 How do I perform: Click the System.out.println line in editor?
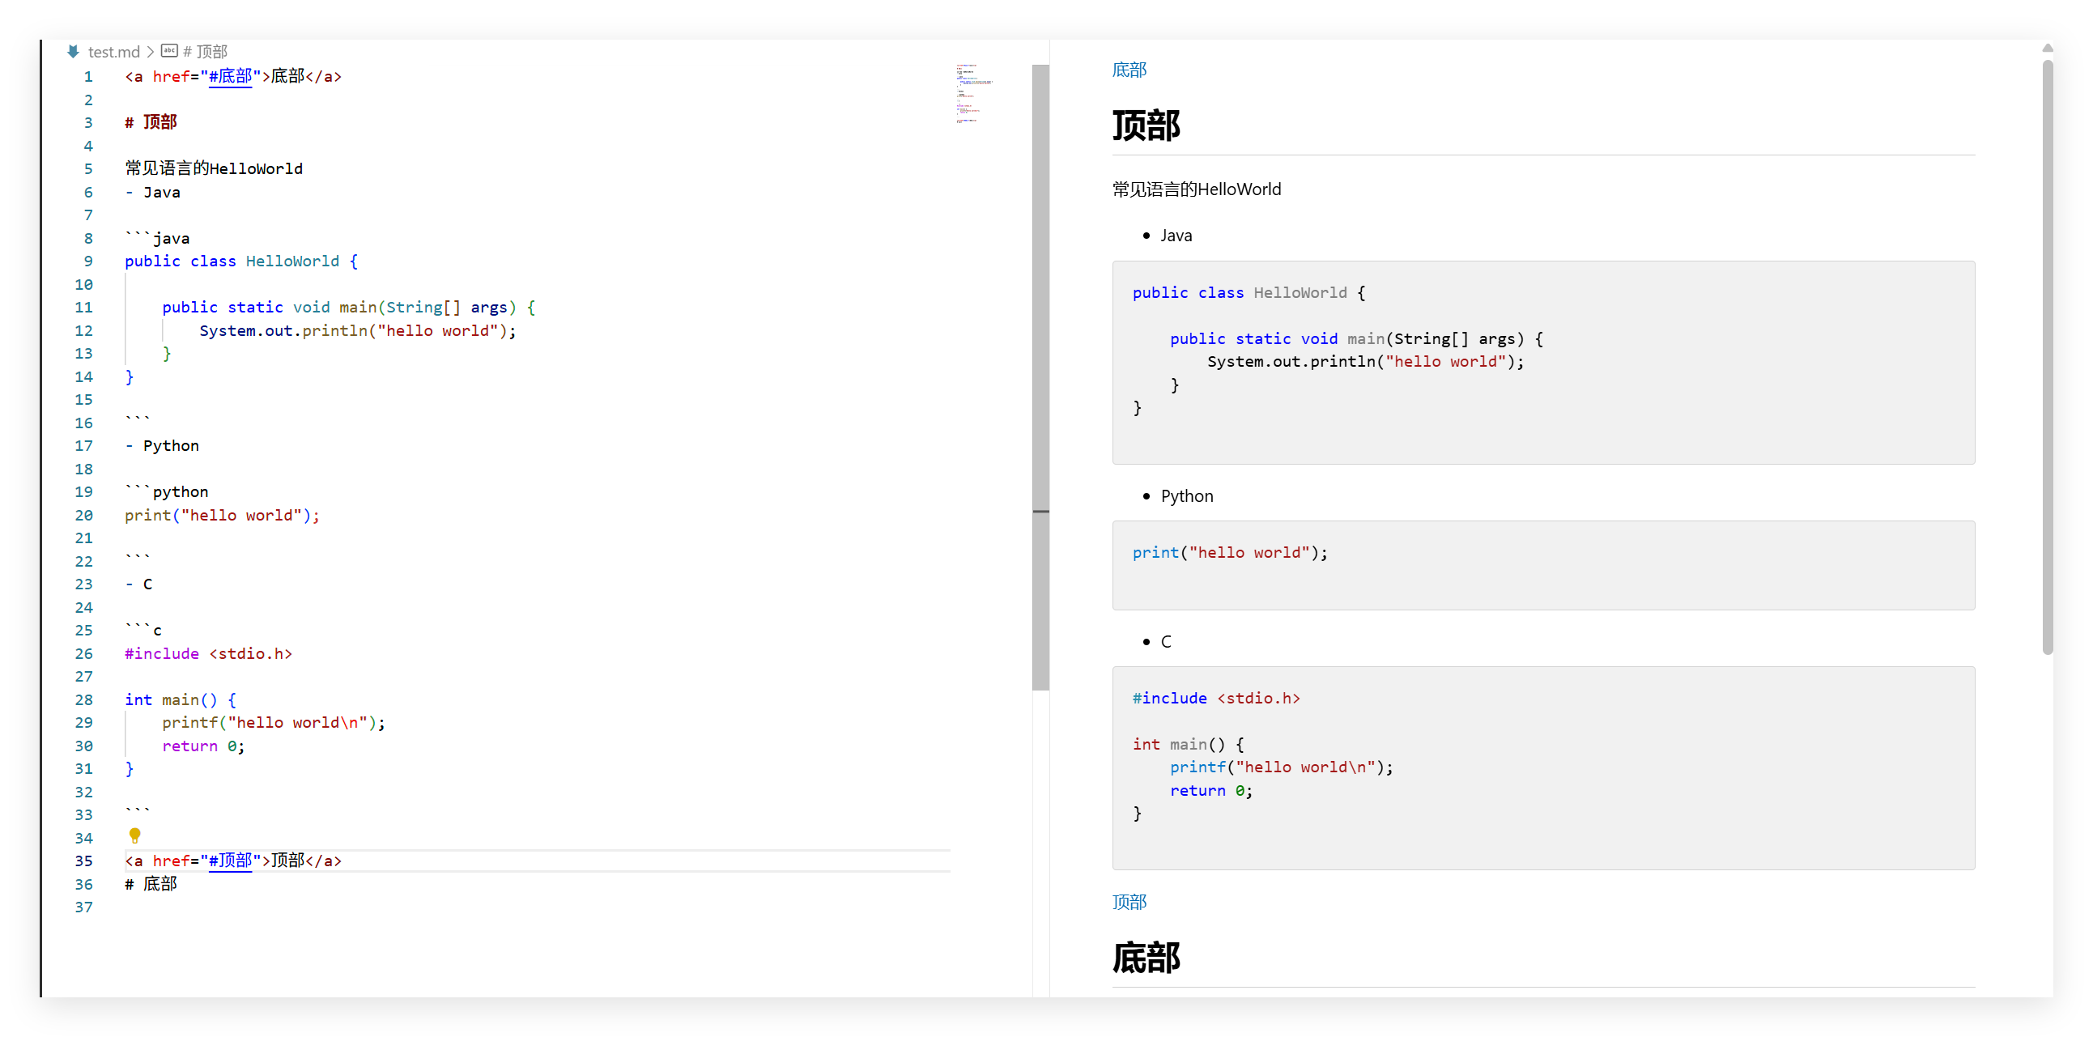pyautogui.click(x=358, y=330)
